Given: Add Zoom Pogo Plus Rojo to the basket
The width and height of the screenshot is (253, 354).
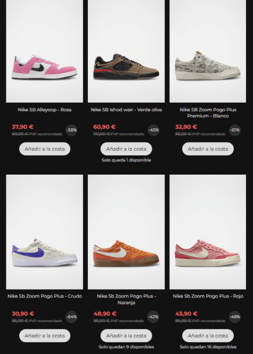Looking at the screenshot, I should point(208,335).
